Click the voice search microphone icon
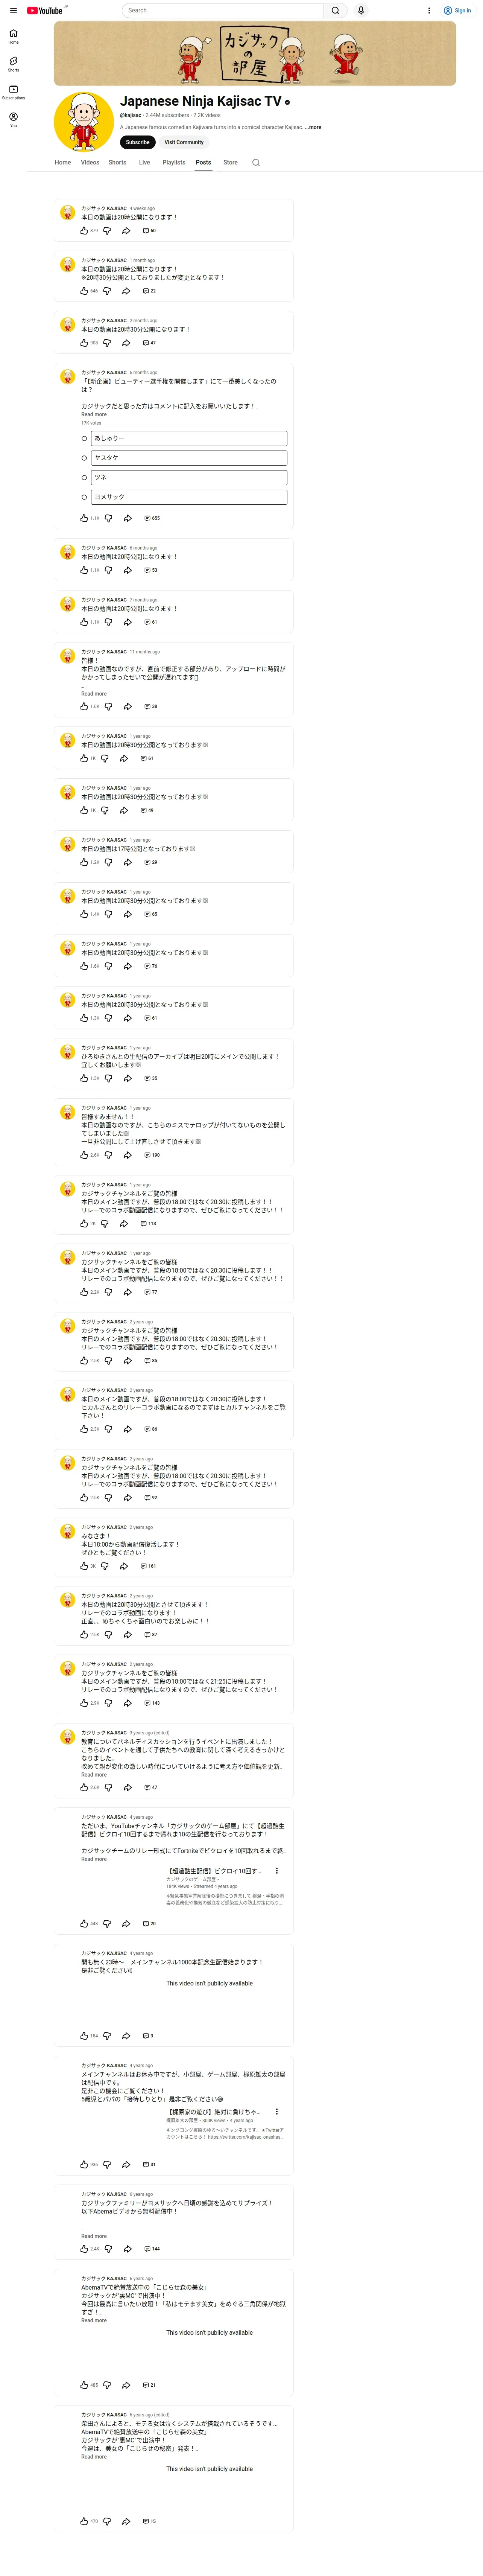 click(x=361, y=10)
